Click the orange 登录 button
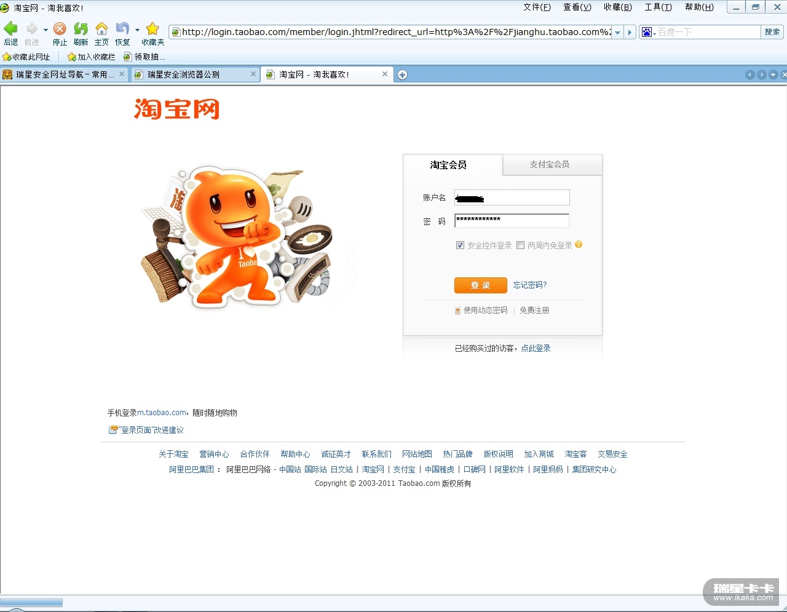787x612 pixels. [481, 285]
